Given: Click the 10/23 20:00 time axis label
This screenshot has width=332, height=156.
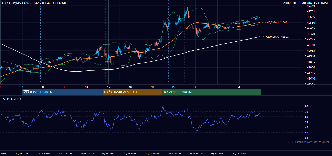Looking at the screenshot, I should click(152, 154).
